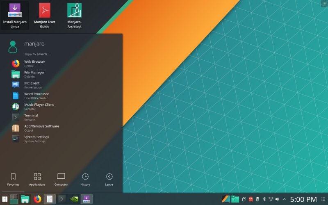The width and height of the screenshot is (328, 205).
Task: Click the wallpaper-striped panel icon
Action: point(226,199)
